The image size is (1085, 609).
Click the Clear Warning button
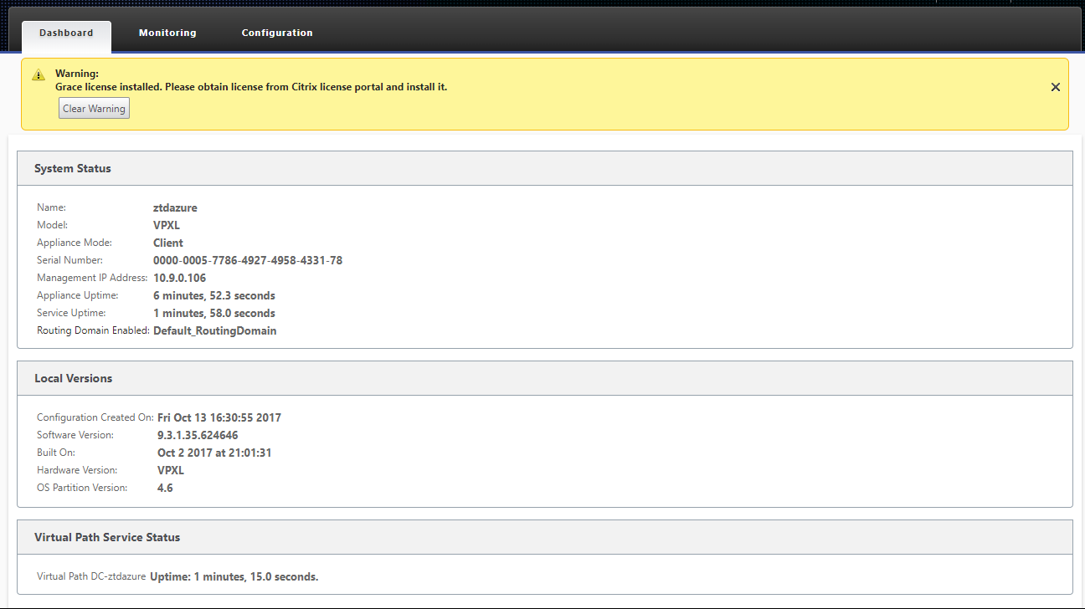[94, 109]
